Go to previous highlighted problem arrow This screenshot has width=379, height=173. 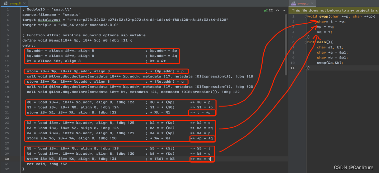click(278, 10)
